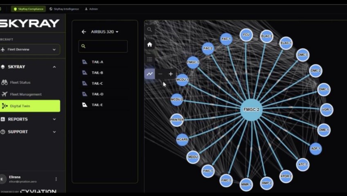Viewport: 347px width, 196px height.
Task: Click the graph search magnifier icon
Action: (150, 29)
